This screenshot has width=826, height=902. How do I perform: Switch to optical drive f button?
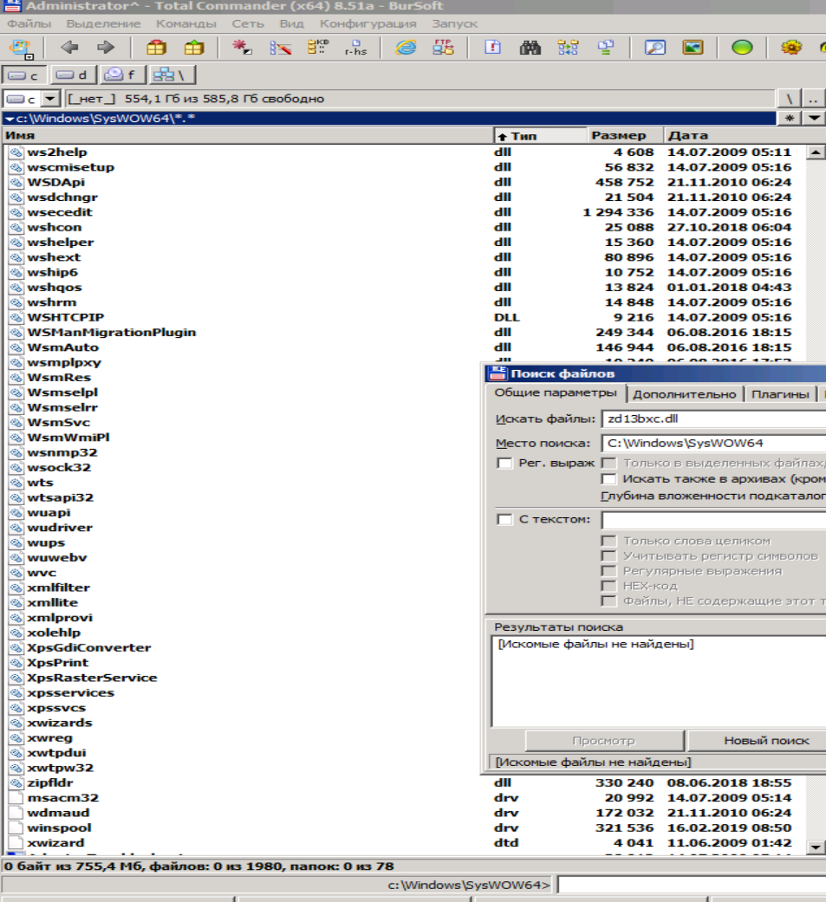click(122, 75)
